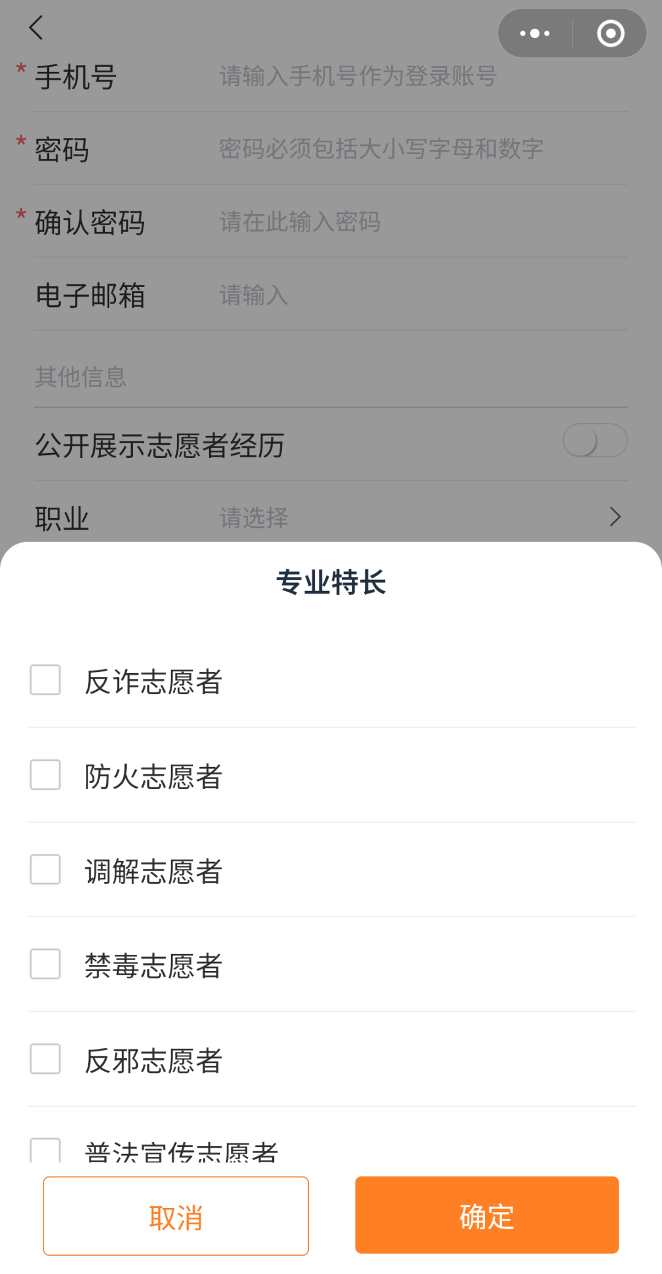Image resolution: width=662 pixels, height=1274 pixels.
Task: Expand the 职业 chevron arrow
Action: pos(615,517)
